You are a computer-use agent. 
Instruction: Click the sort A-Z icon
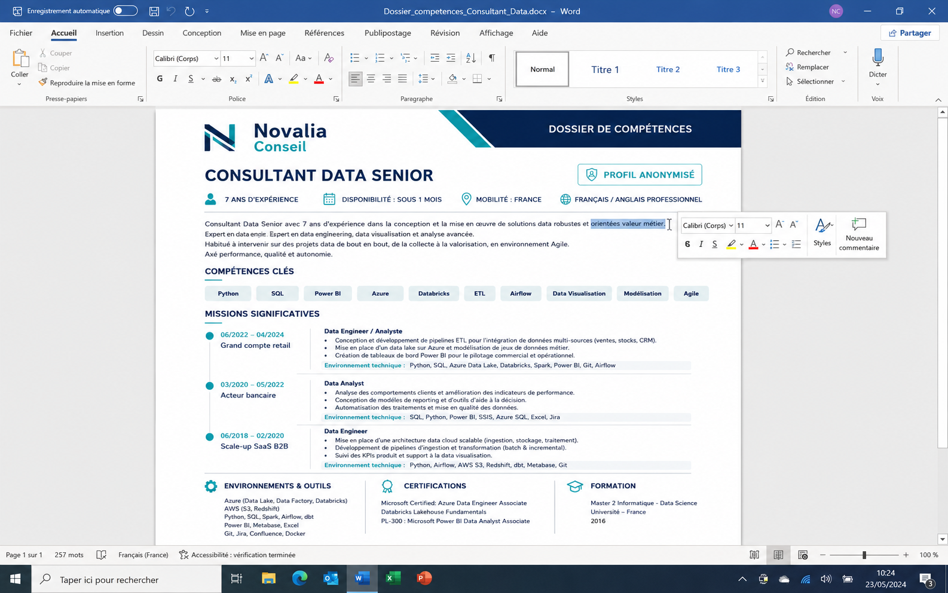(x=471, y=58)
